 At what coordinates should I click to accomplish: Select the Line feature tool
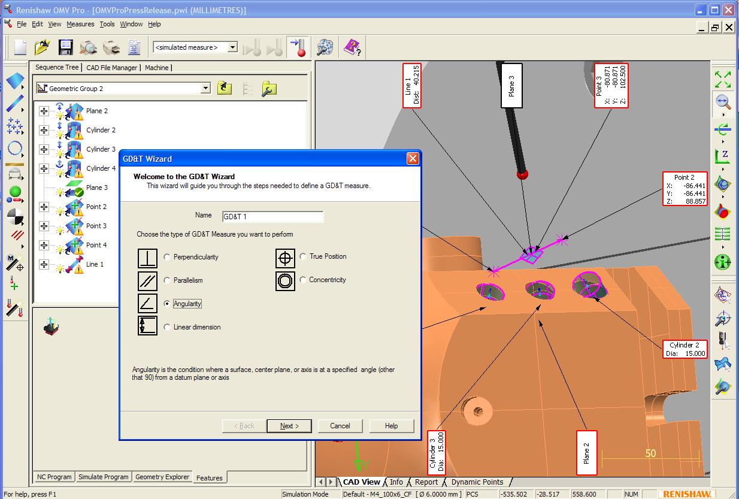click(14, 103)
